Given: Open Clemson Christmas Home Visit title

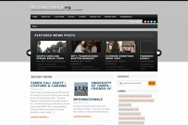Looking at the screenshot, I should [x=119, y=57].
